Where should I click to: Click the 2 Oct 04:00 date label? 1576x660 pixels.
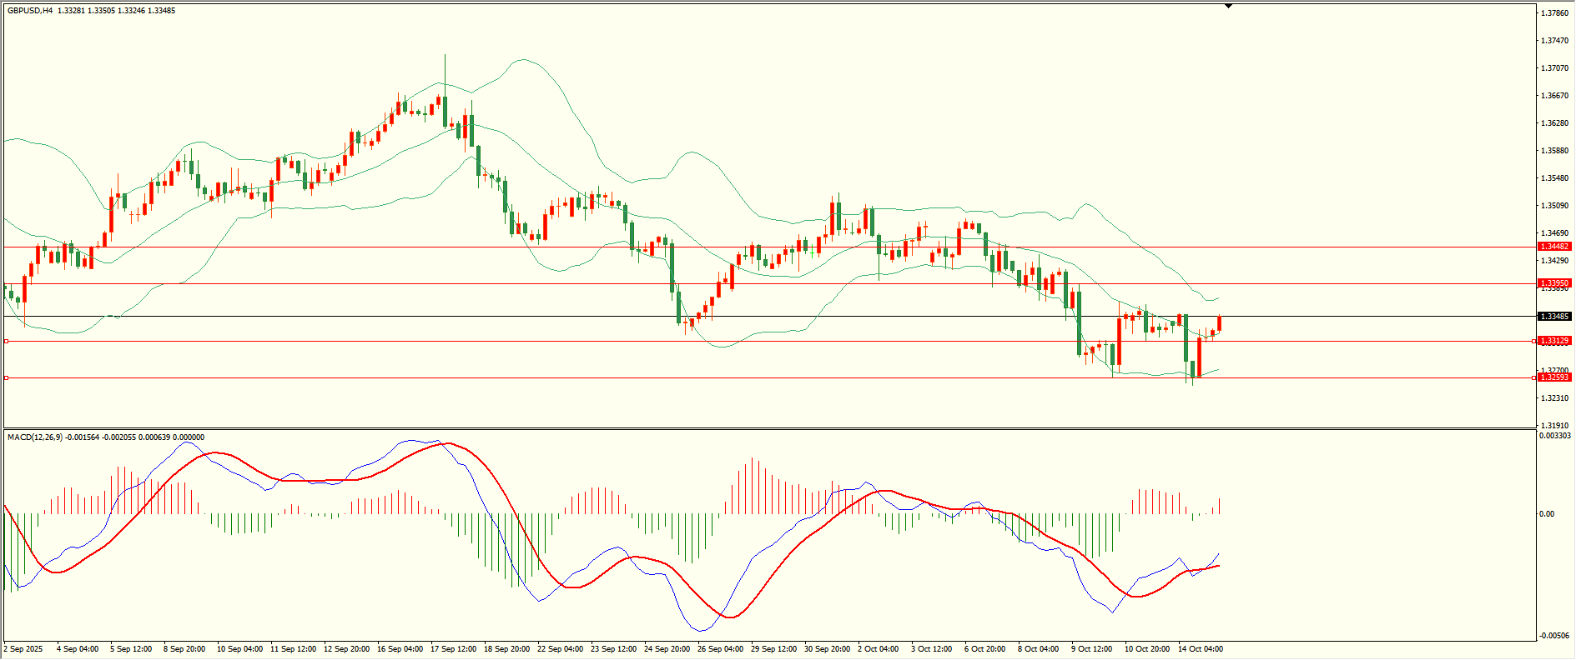click(x=878, y=649)
